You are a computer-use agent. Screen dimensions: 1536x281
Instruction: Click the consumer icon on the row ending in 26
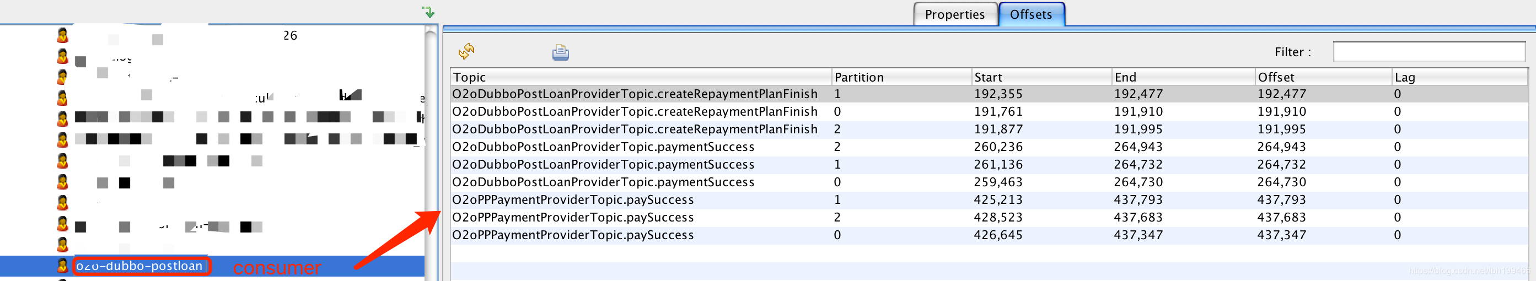click(63, 36)
